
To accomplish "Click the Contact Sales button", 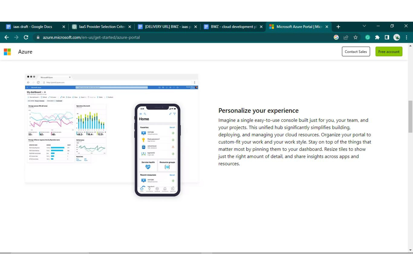I will click(356, 52).
